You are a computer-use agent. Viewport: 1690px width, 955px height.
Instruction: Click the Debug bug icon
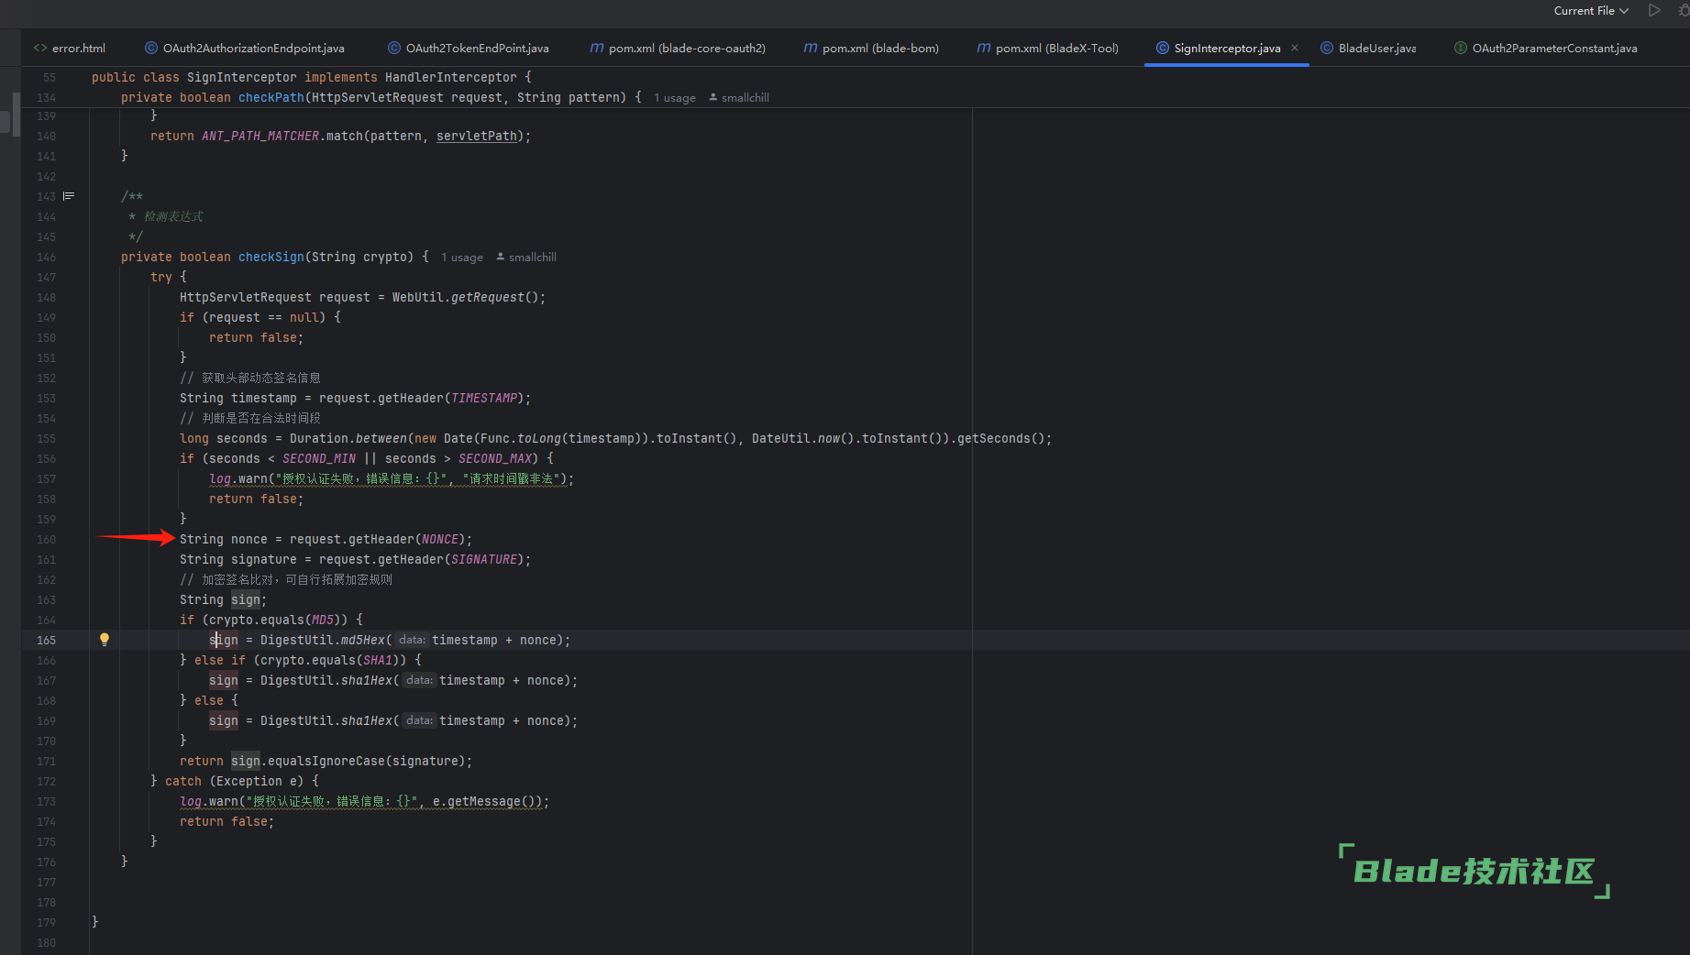(1684, 11)
